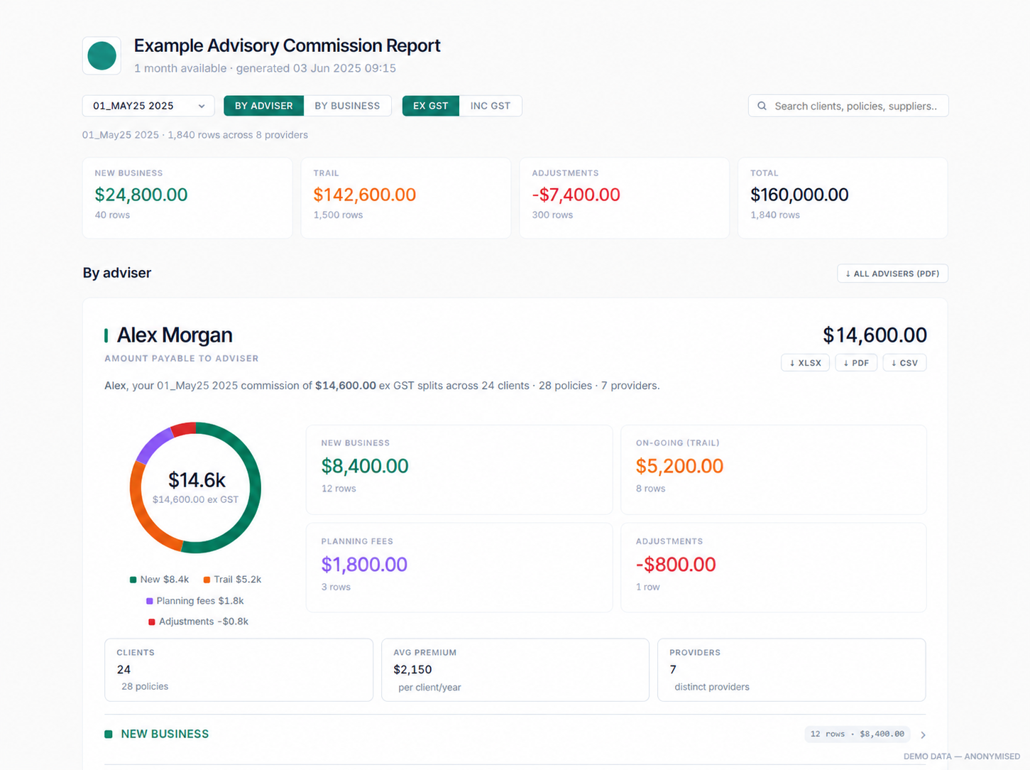Screen dimensions: 1030x770
Task: Switch to BY ADVISER view
Action: click(263, 106)
